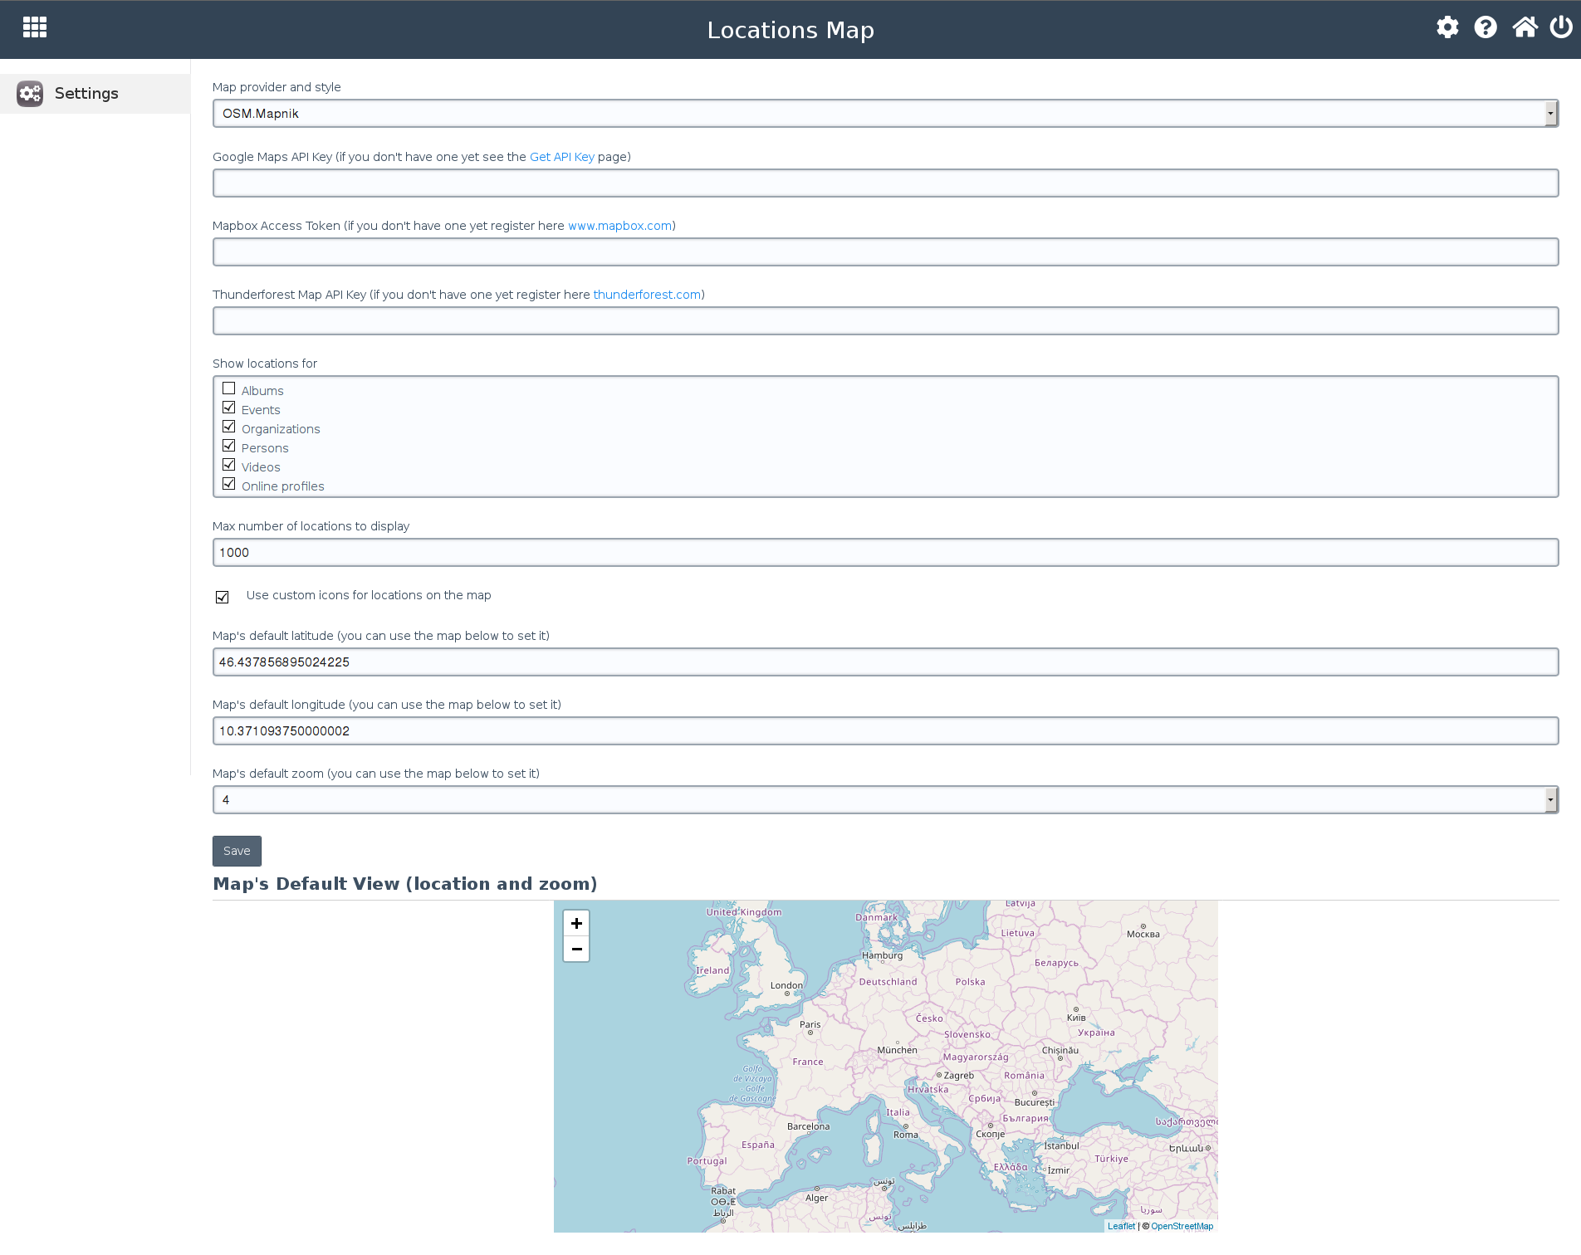Viewport: 1581px width, 1255px height.
Task: Disable custom icons for locations checkbox
Action: click(223, 597)
